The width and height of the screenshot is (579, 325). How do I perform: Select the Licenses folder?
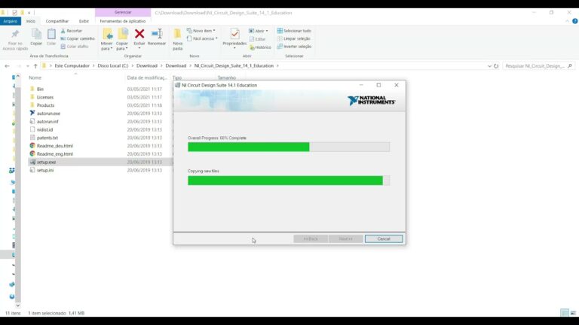tap(45, 97)
